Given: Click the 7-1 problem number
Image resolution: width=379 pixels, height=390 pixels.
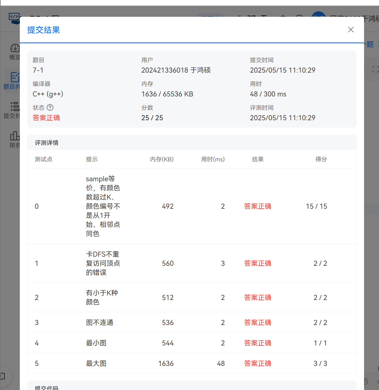Looking at the screenshot, I should [38, 70].
